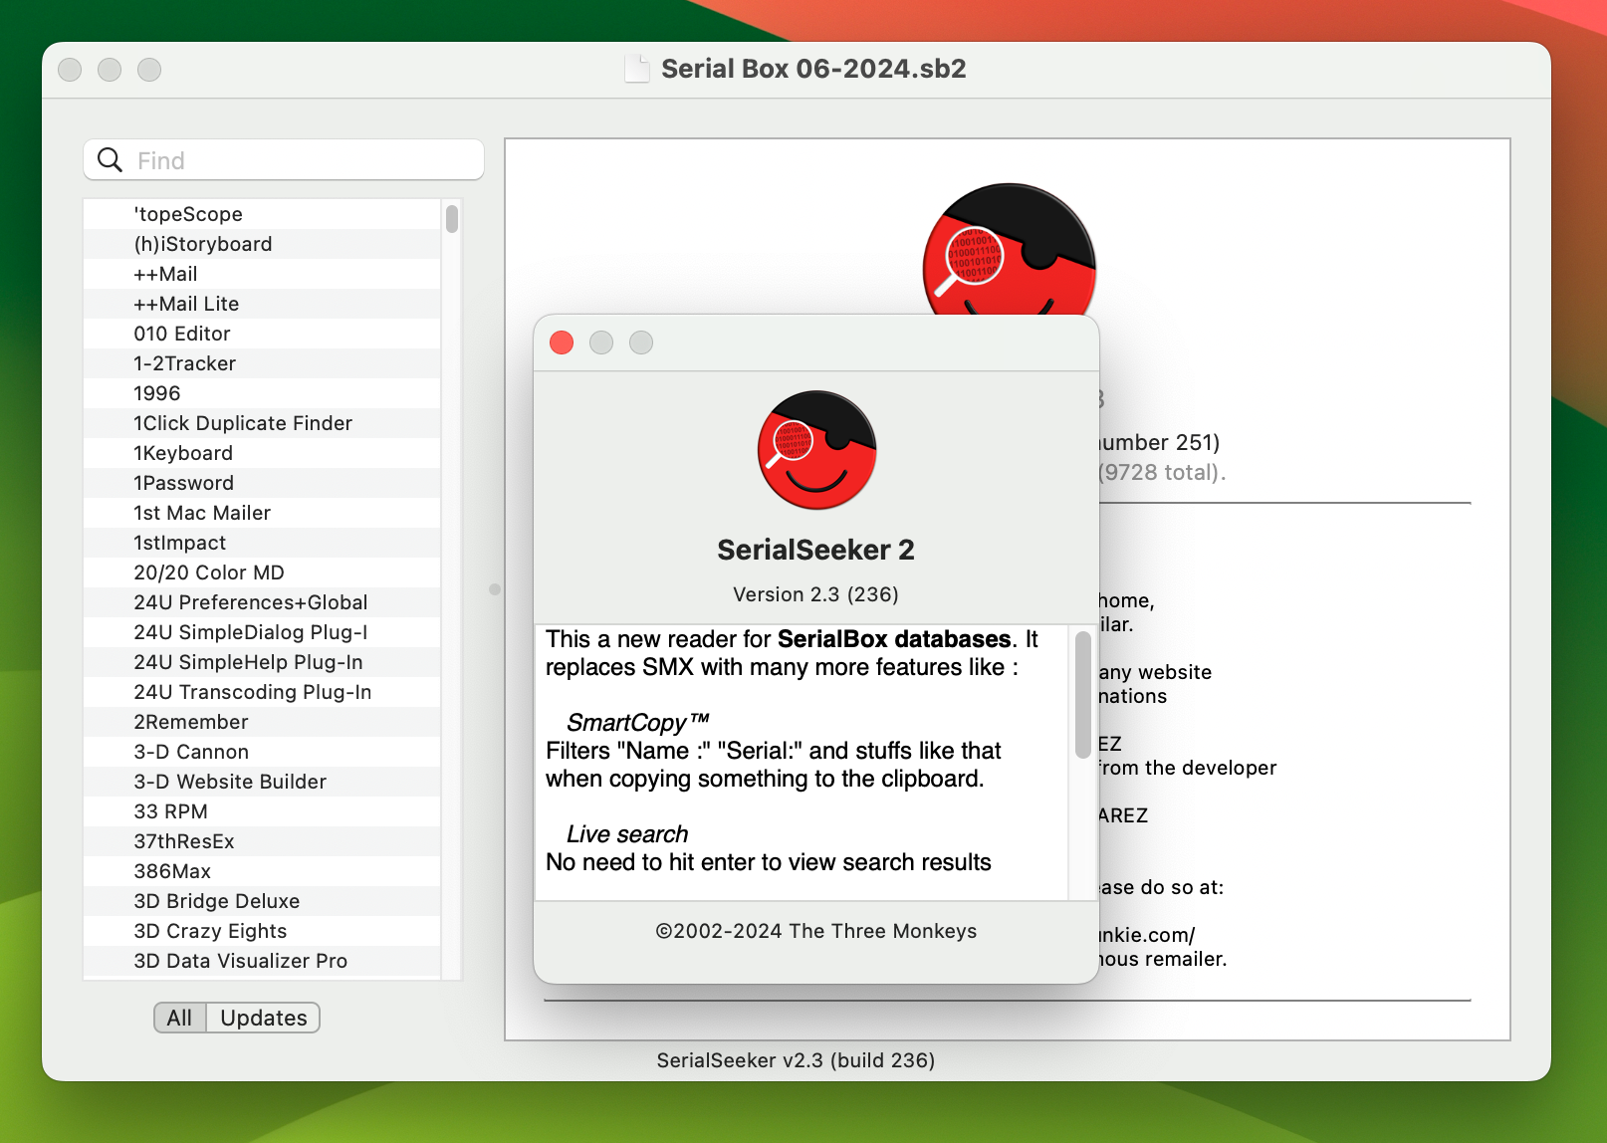
Task: Select 1-2Tracker in the list
Action: (262, 363)
